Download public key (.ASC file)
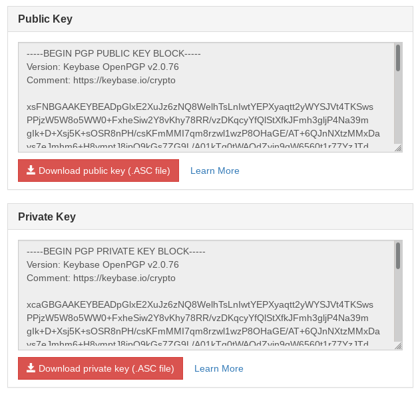This screenshot has height=393, width=418. pos(99,171)
